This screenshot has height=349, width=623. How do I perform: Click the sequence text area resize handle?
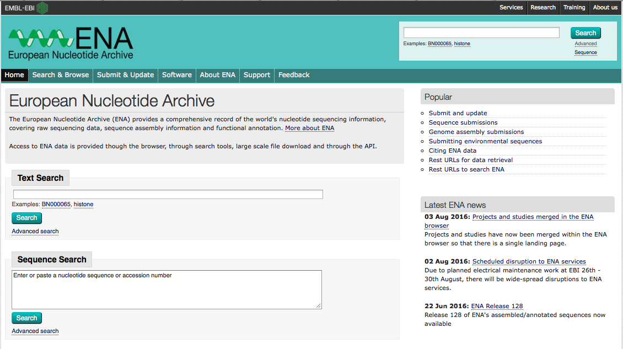[319, 305]
